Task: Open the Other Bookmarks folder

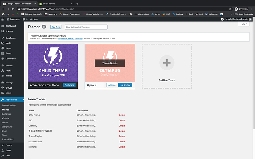Action: 244,14
